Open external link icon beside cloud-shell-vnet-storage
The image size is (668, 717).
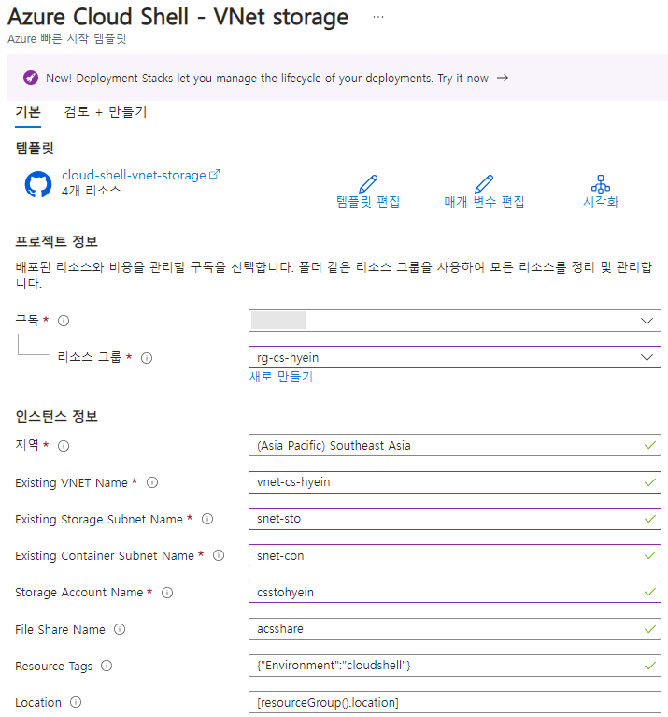pyautogui.click(x=214, y=175)
